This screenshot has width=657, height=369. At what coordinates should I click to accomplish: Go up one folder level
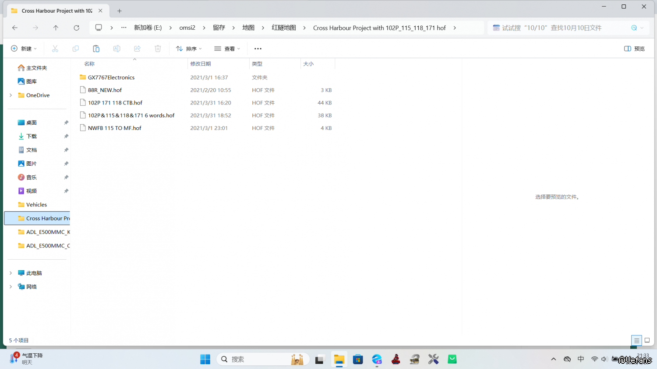(56, 28)
